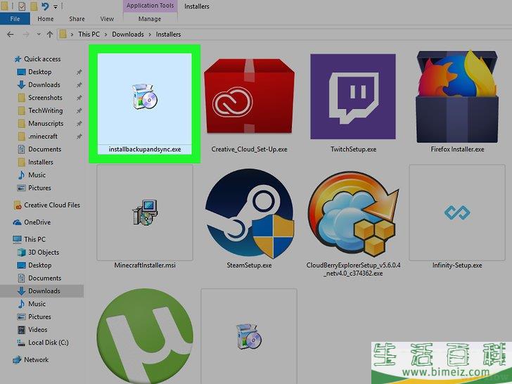Click the New folder icon in title bar

(x=34, y=6)
